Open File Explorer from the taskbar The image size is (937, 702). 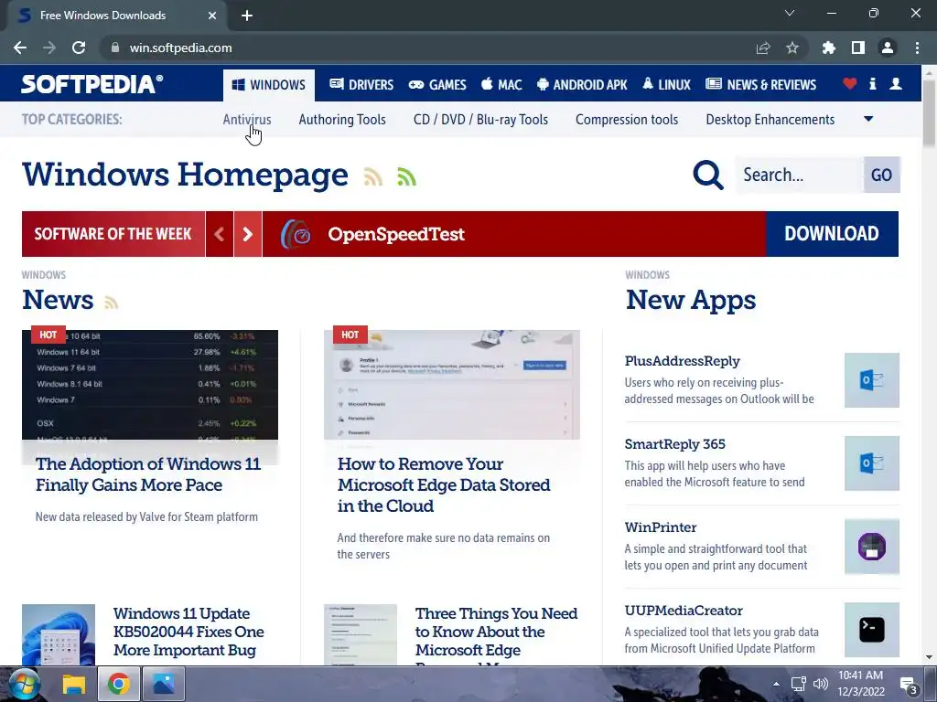pyautogui.click(x=75, y=684)
